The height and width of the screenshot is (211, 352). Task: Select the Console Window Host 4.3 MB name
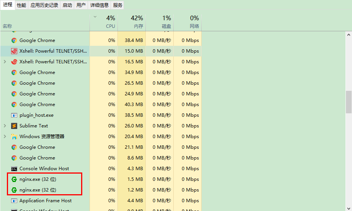pyautogui.click(x=44, y=169)
